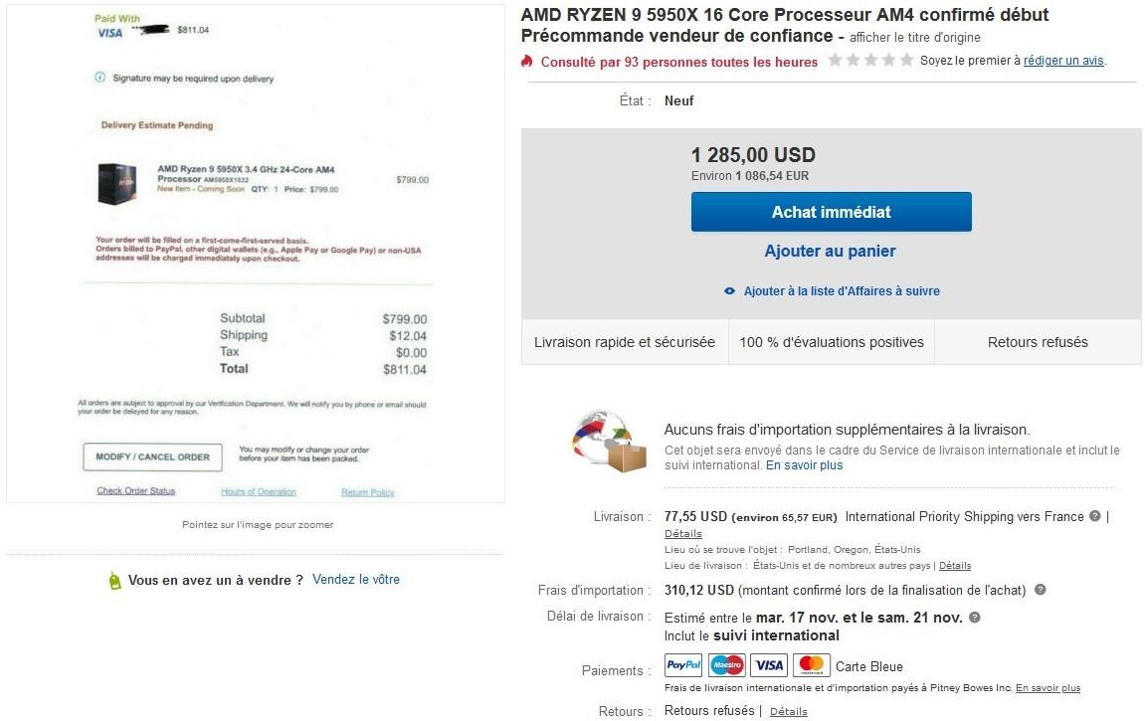Click the Mastercard payment icon

[812, 665]
